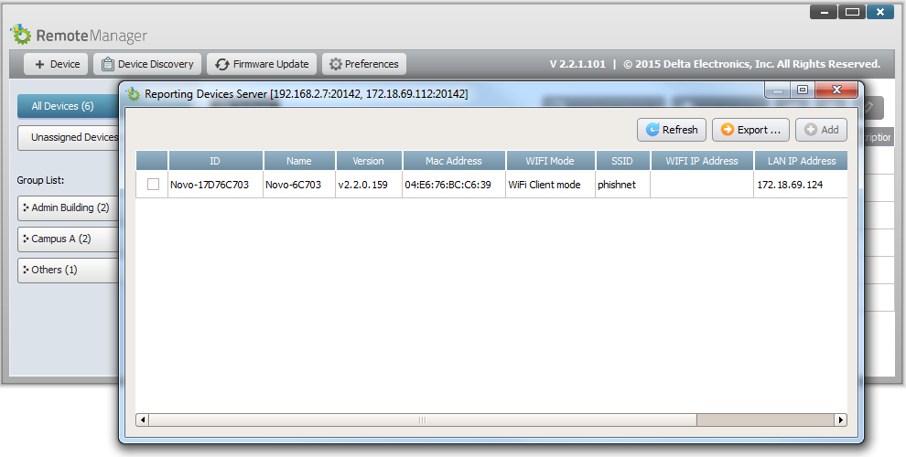Open Device Discovery in main toolbar
Image resolution: width=906 pixels, height=457 pixels.
[147, 64]
